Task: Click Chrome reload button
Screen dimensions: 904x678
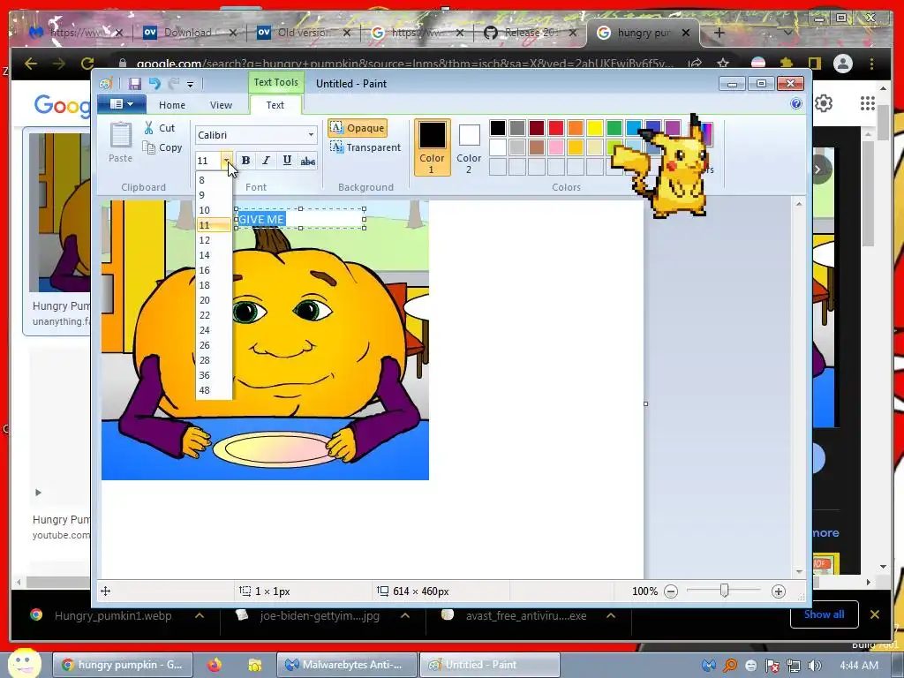Action: tap(87, 64)
